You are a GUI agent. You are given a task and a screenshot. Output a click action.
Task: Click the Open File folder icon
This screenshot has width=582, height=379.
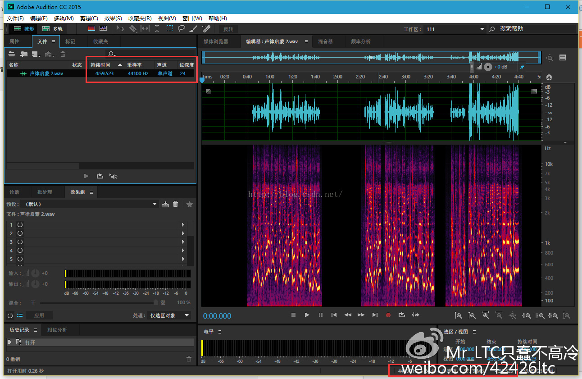[x=12, y=54]
